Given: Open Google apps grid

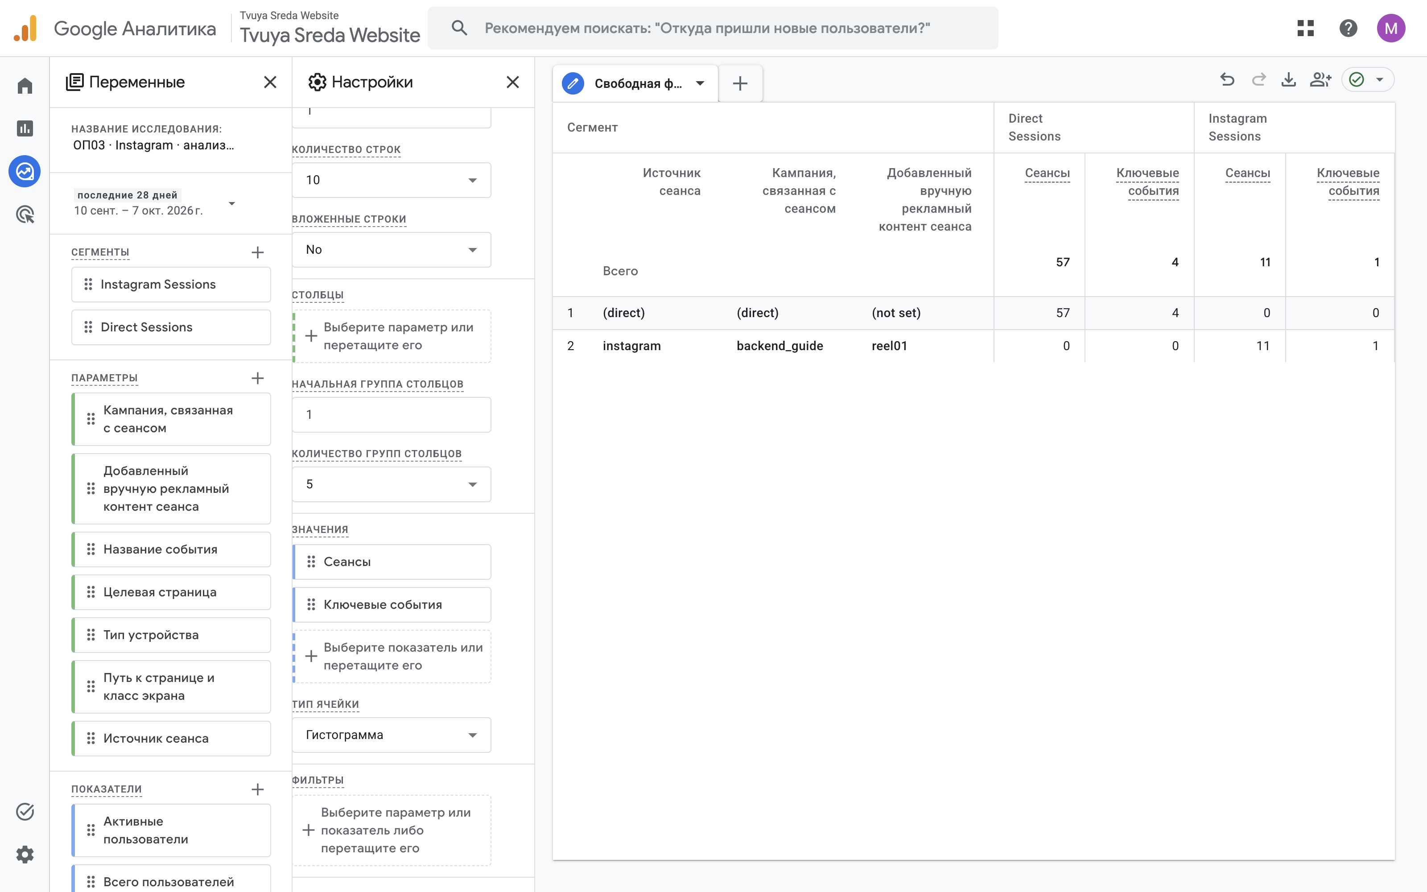Looking at the screenshot, I should point(1306,28).
